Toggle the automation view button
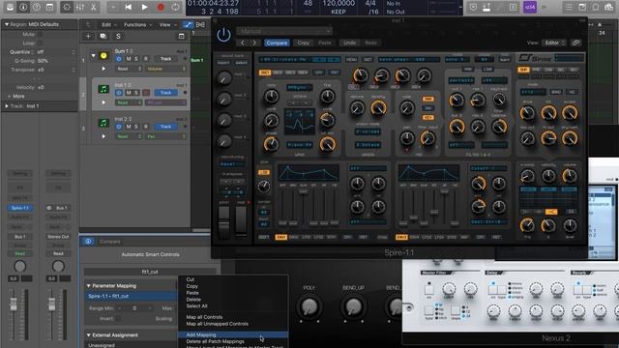619x348 pixels. tap(188, 25)
